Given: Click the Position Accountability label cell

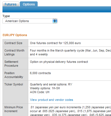Looking at the screenshot, I should click(15, 75).
